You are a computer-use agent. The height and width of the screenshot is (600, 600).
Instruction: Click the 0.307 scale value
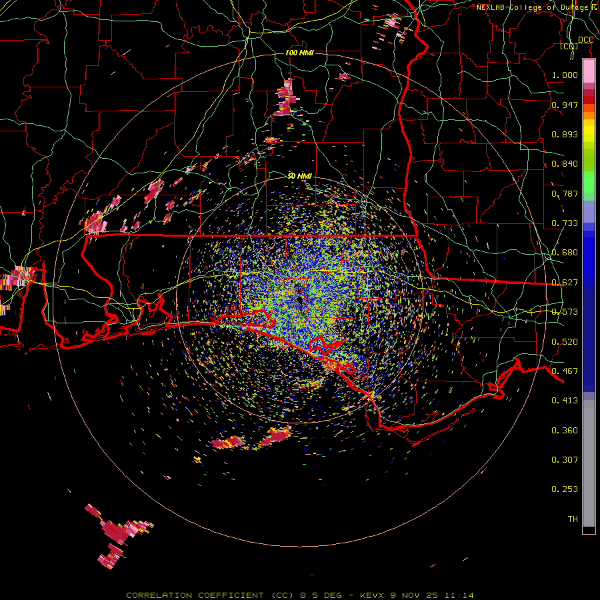tap(565, 460)
